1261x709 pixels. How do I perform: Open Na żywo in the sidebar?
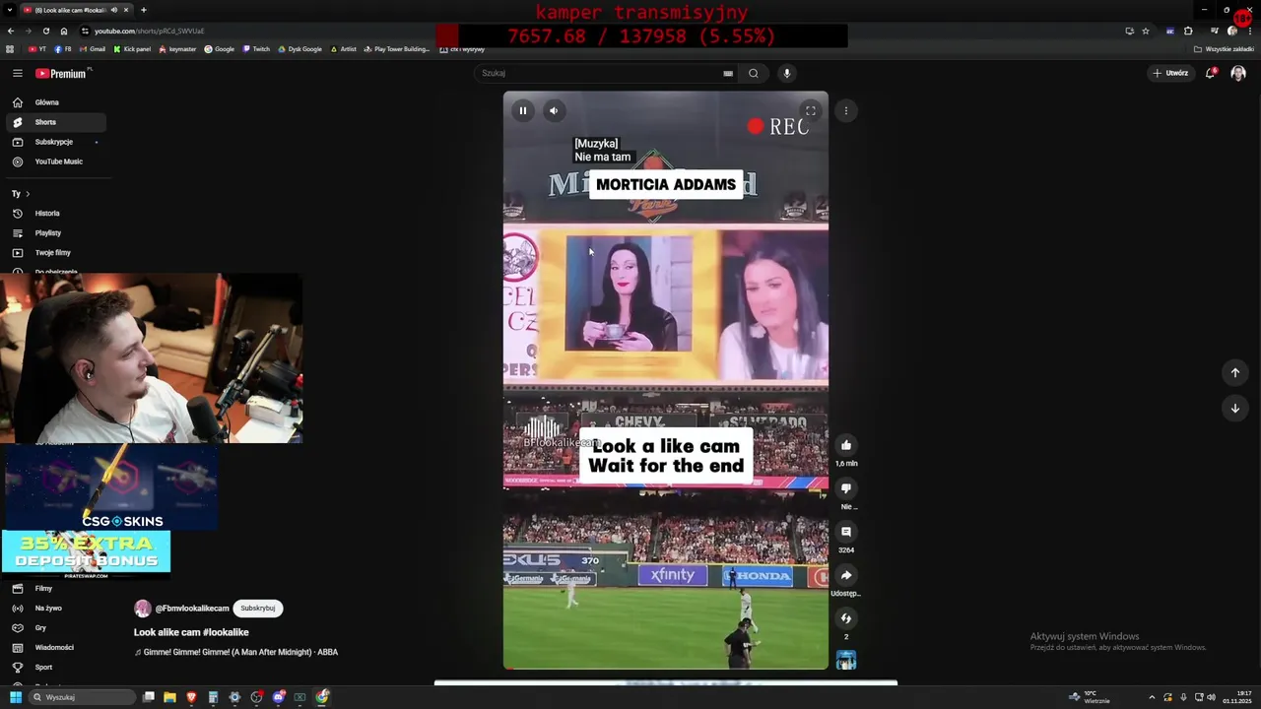55,609
